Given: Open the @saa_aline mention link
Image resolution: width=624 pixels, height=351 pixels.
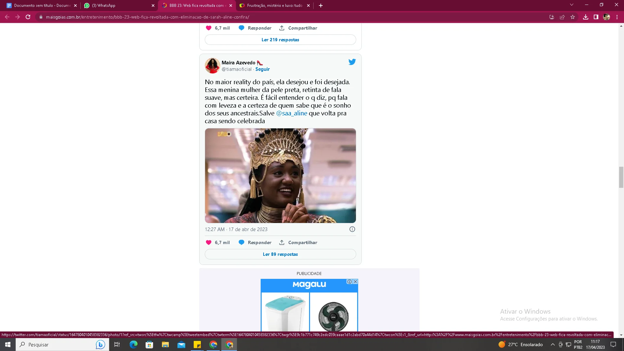Looking at the screenshot, I should pyautogui.click(x=292, y=113).
